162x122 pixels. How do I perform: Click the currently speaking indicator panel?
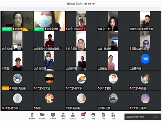143,117
